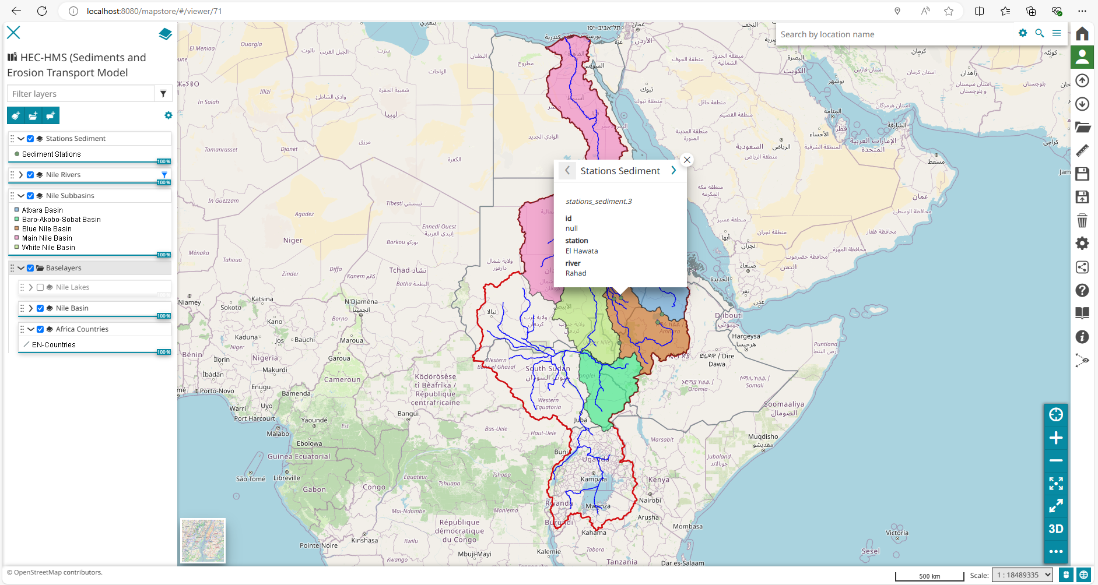Viewport: 1098px width, 585px height.
Task: Expand Nile Rivers layer legend
Action: pos(21,175)
